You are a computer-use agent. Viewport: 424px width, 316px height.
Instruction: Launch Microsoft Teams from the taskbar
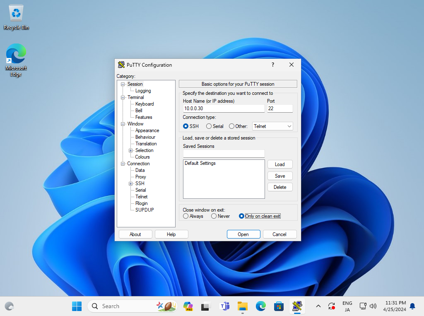[x=224, y=306]
